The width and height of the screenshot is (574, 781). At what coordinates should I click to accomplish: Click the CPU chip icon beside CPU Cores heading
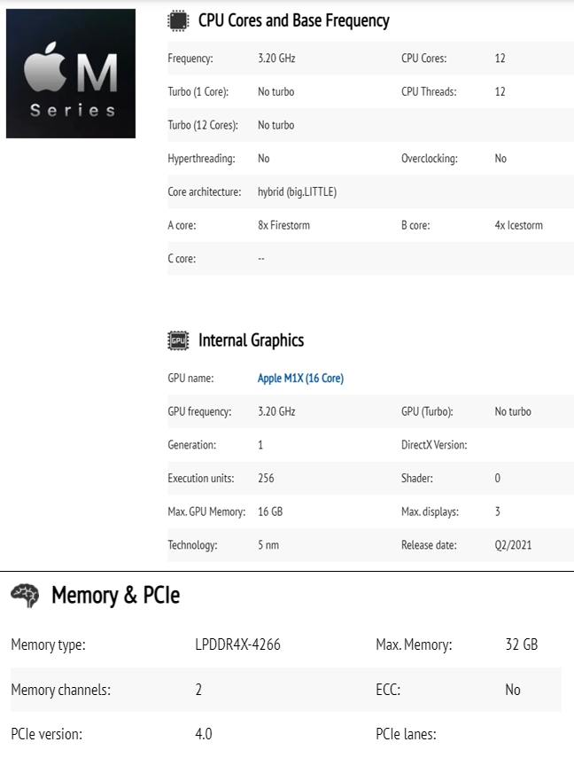click(178, 20)
